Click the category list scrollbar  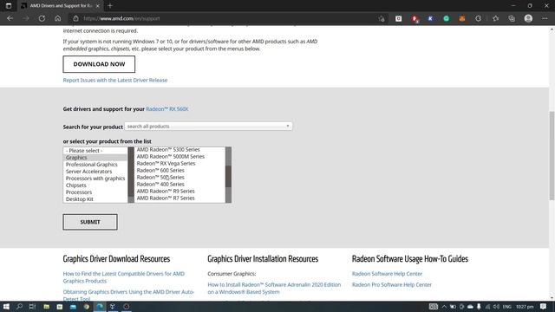click(x=131, y=175)
